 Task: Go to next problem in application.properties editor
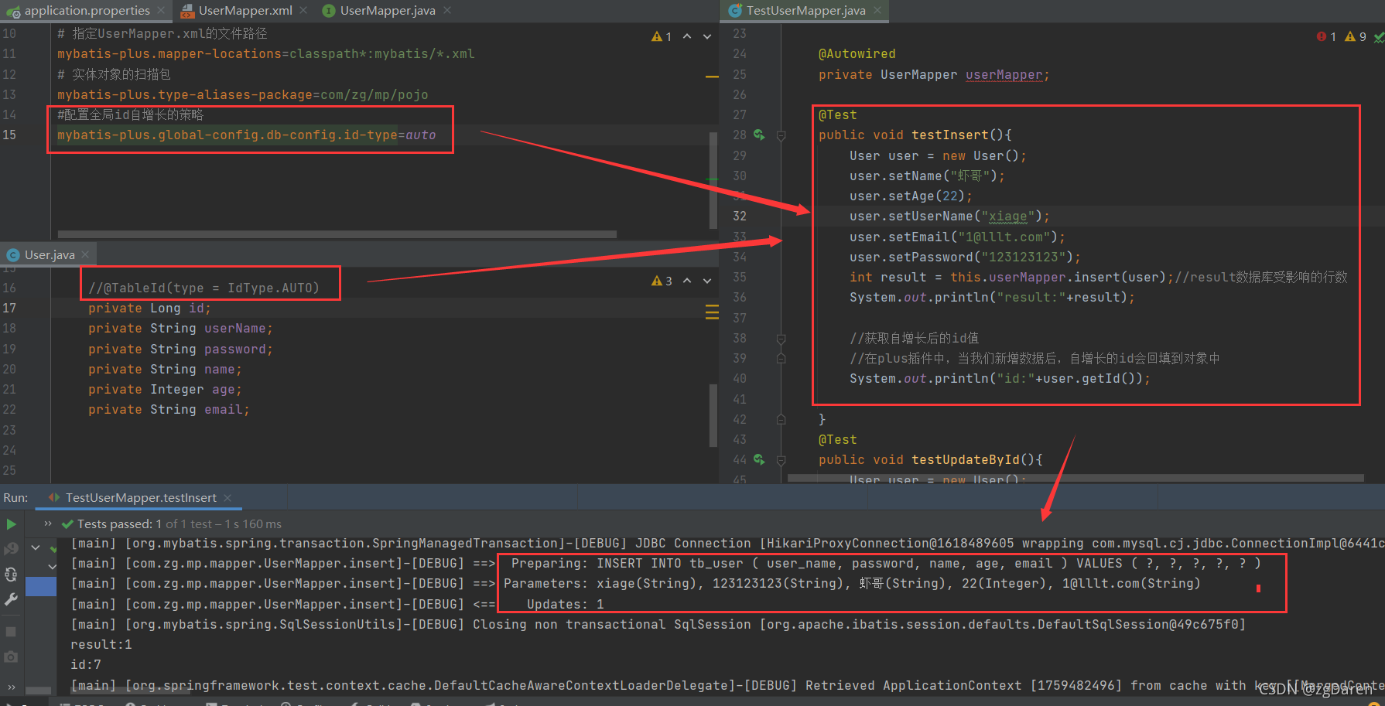(x=707, y=36)
